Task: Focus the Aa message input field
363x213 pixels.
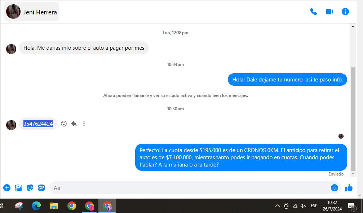Action: (x=190, y=188)
